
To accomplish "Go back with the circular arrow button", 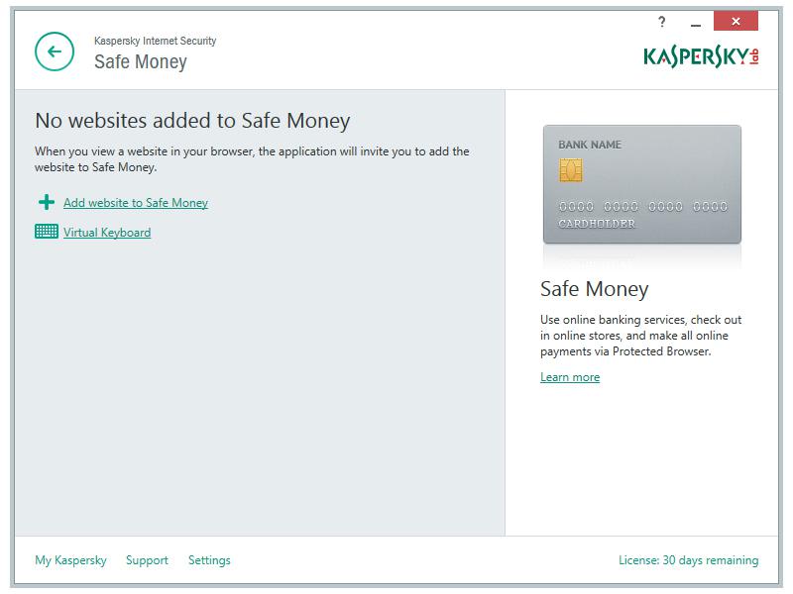I will [55, 51].
